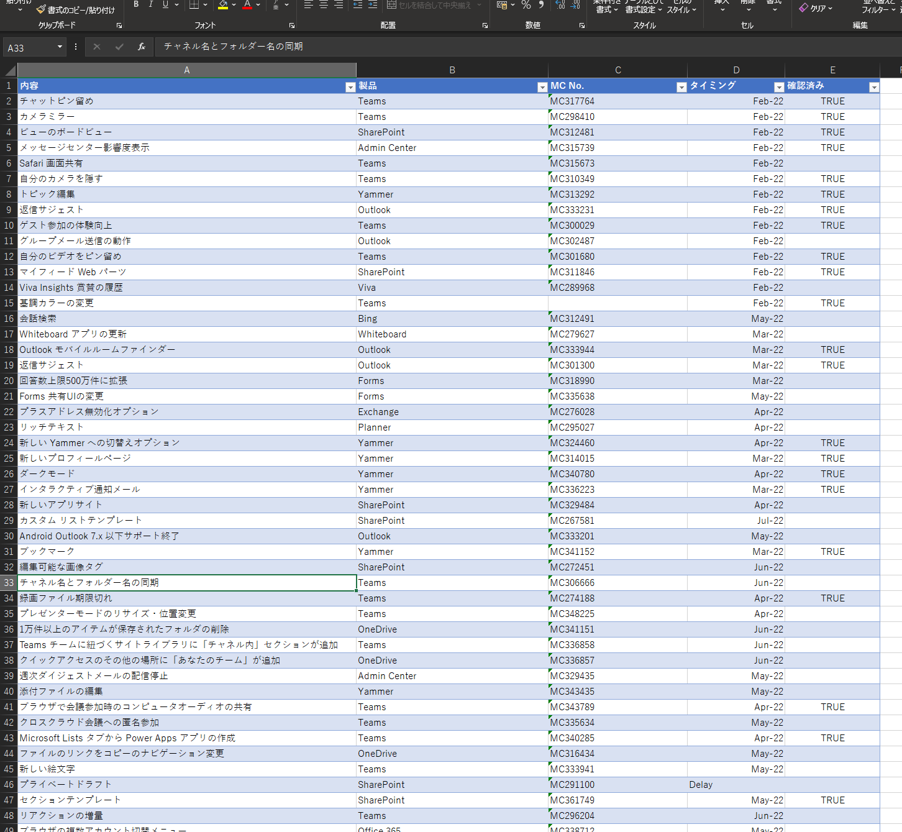Toggle underline formatting
The image size is (902, 832).
pyautogui.click(x=165, y=4)
